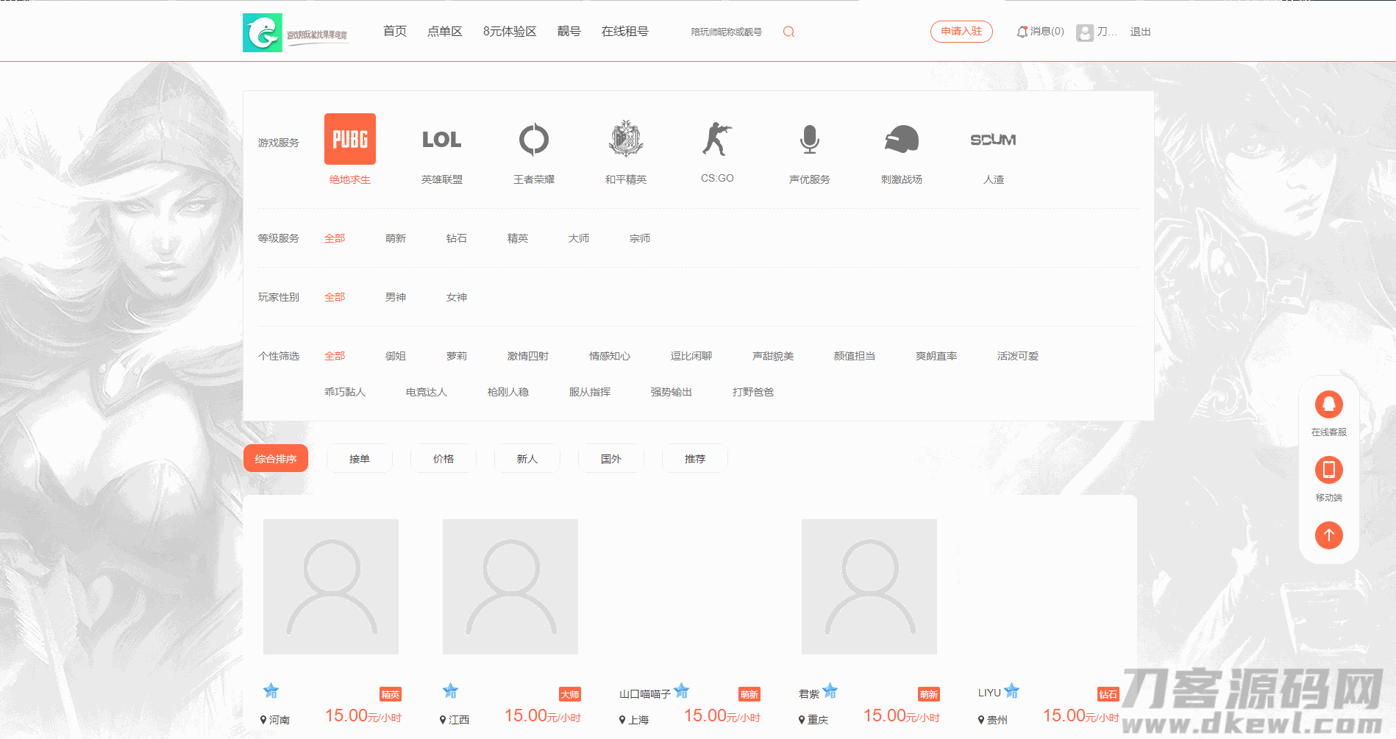Select the 御姐 personality filter

(x=395, y=356)
